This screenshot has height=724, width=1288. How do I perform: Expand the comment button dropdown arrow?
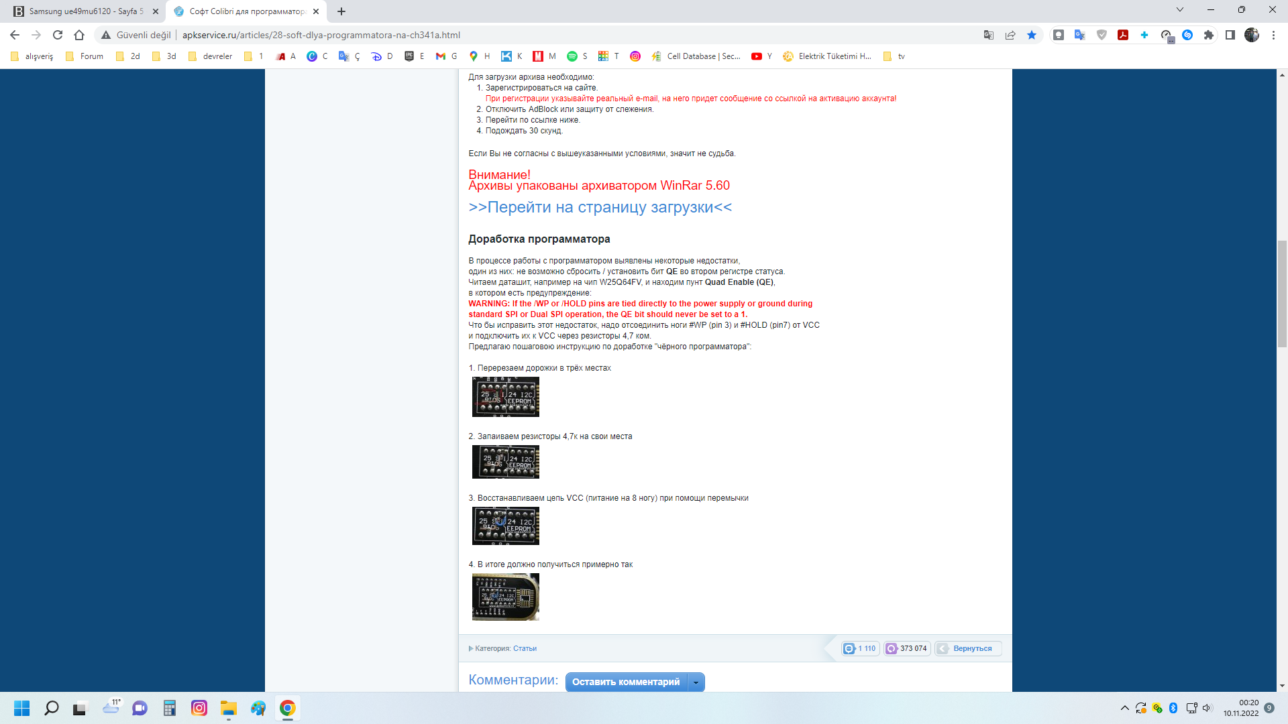(x=696, y=682)
